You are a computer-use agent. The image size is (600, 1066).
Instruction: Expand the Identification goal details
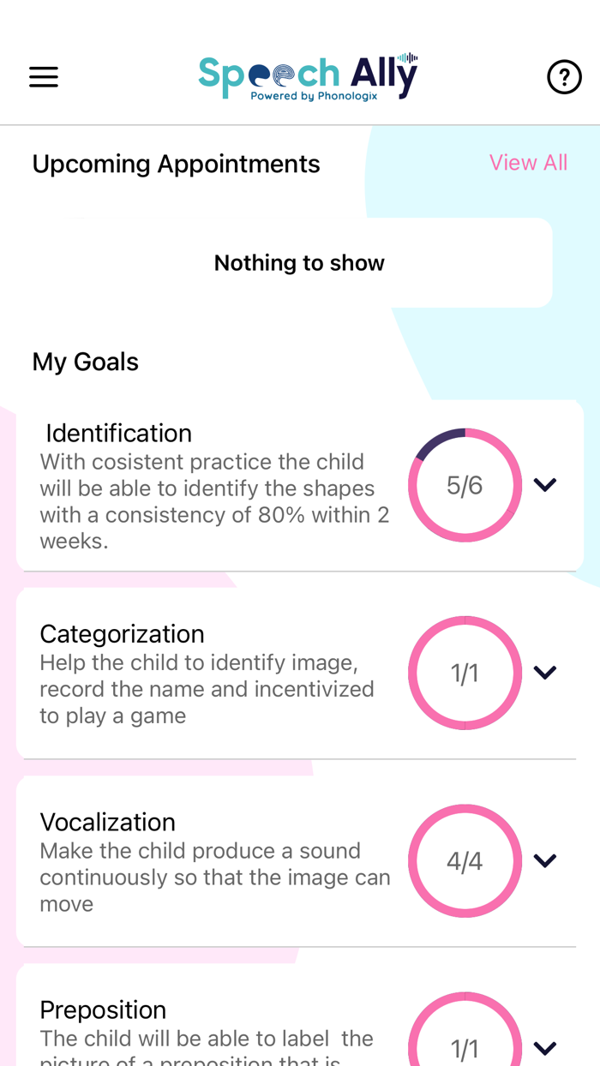545,485
